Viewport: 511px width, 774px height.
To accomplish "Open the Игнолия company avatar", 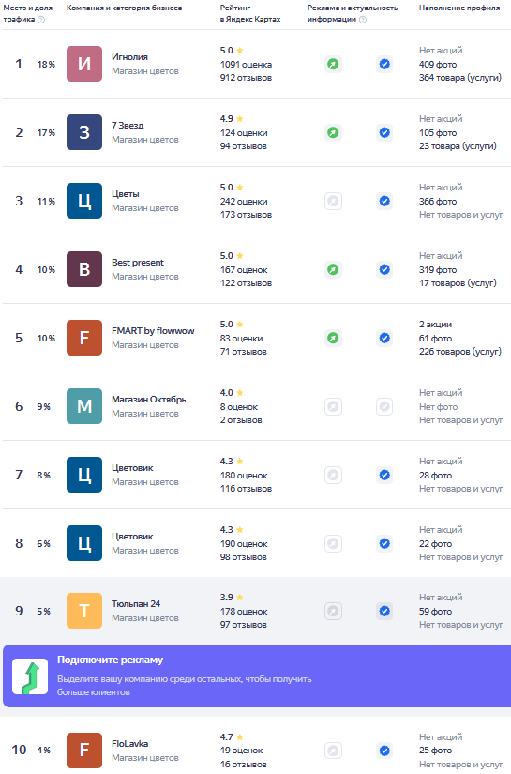I will [x=84, y=64].
